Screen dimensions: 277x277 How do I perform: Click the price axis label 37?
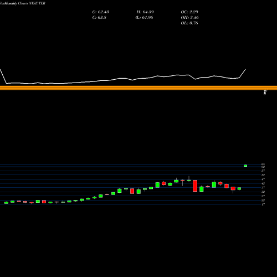click(x=263, y=187)
